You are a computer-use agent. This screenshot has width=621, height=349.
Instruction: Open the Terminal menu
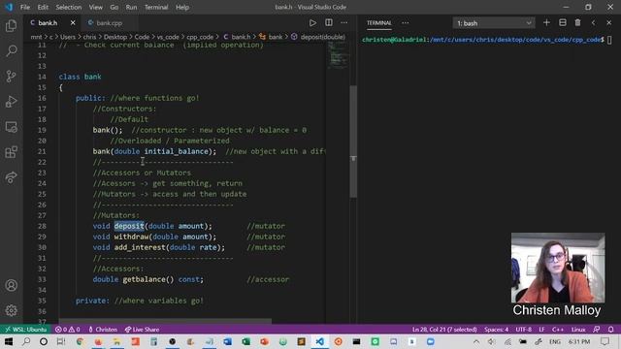(x=156, y=7)
